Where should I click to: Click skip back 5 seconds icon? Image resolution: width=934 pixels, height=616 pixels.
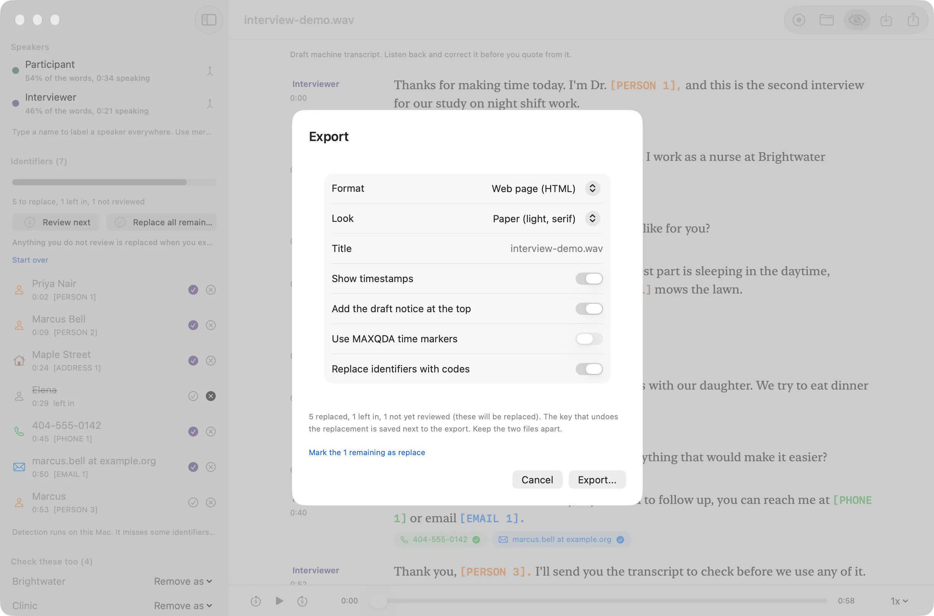[255, 601]
